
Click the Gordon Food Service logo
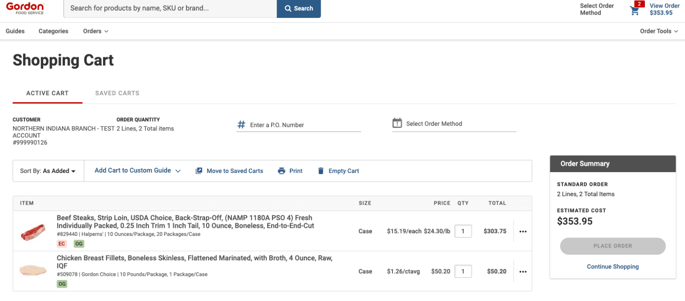(25, 8)
